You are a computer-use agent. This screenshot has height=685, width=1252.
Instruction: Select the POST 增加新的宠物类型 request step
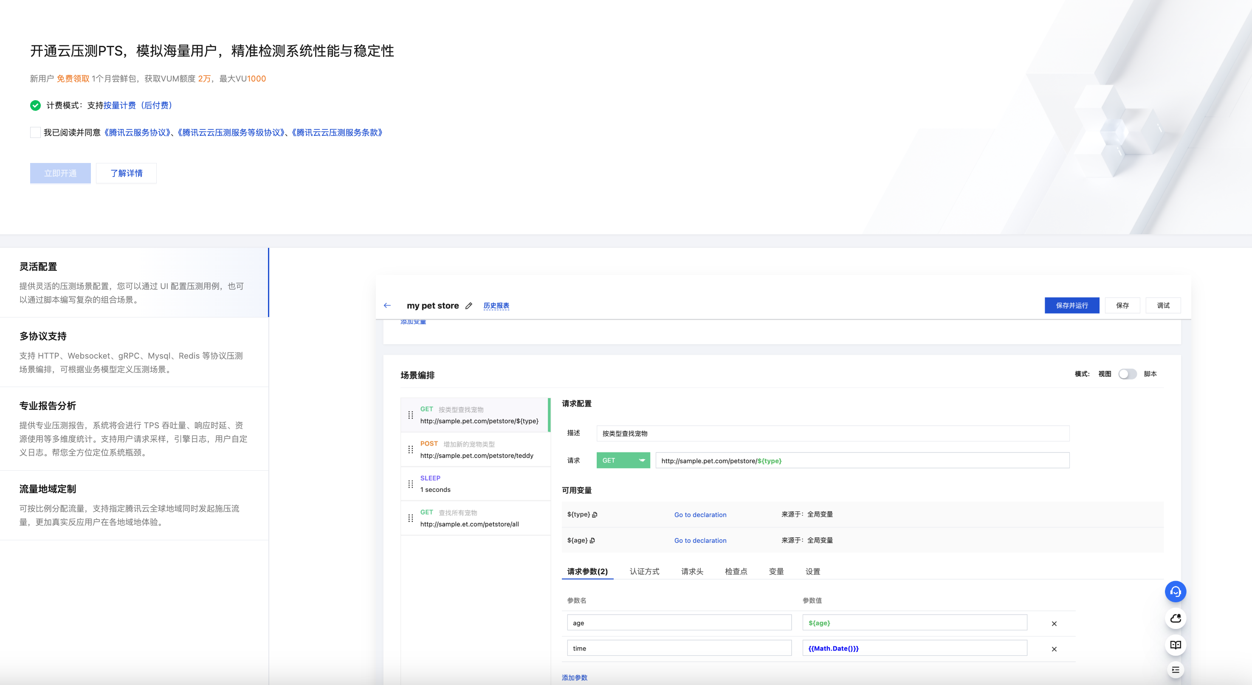pyautogui.click(x=477, y=449)
